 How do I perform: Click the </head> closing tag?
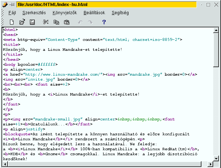(12, 60)
